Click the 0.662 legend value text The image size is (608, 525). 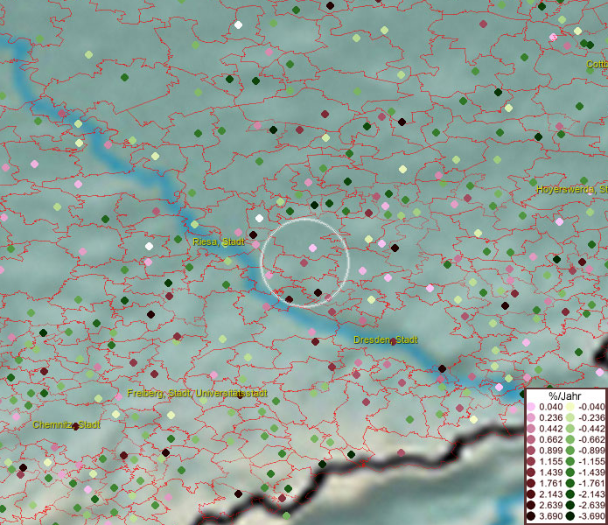[550, 440]
